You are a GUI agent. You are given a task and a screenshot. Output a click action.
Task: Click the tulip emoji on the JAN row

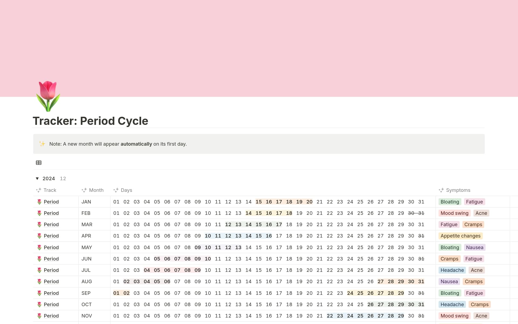(39, 202)
